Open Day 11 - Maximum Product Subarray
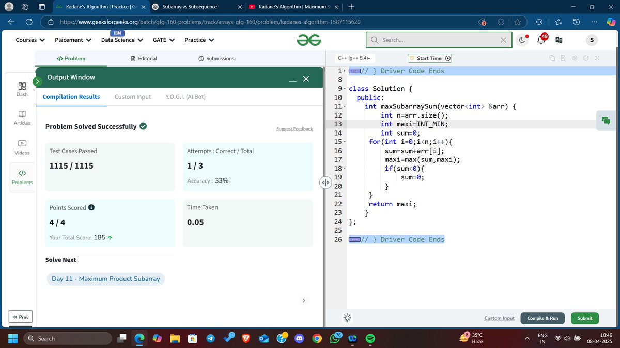Image resolution: width=620 pixels, height=348 pixels. [106, 279]
